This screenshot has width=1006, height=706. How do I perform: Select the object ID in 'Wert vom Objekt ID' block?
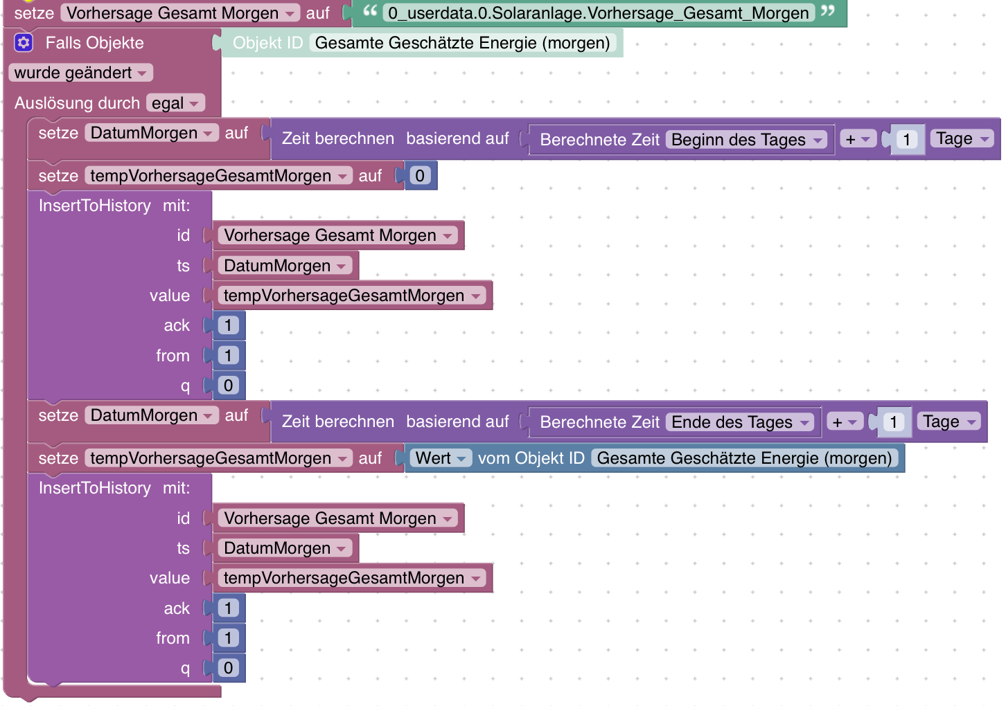click(744, 458)
